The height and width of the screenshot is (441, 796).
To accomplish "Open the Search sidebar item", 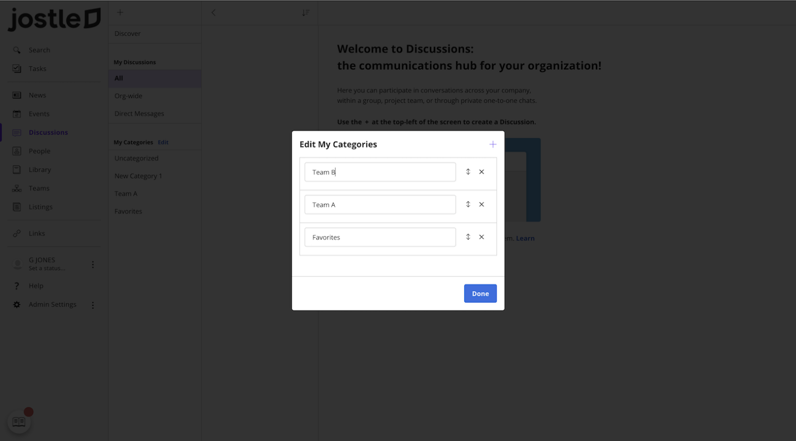I will click(39, 50).
